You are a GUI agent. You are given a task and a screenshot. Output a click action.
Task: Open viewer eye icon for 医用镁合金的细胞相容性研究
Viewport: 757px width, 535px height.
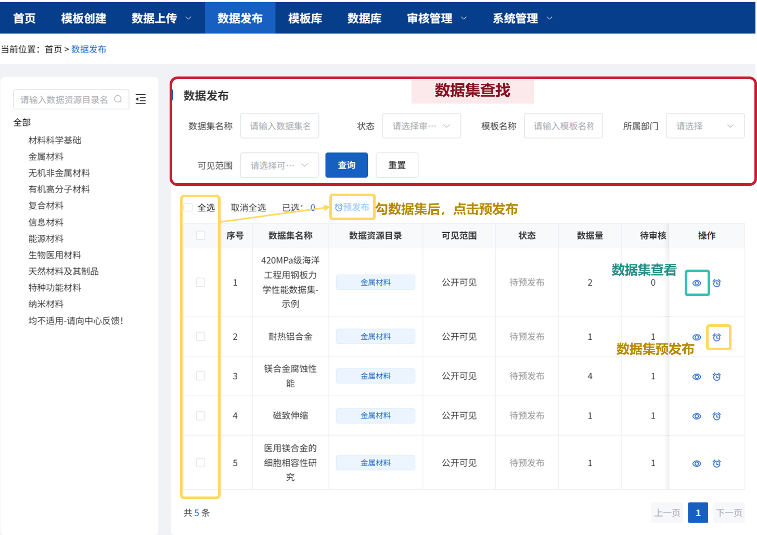pyautogui.click(x=697, y=463)
